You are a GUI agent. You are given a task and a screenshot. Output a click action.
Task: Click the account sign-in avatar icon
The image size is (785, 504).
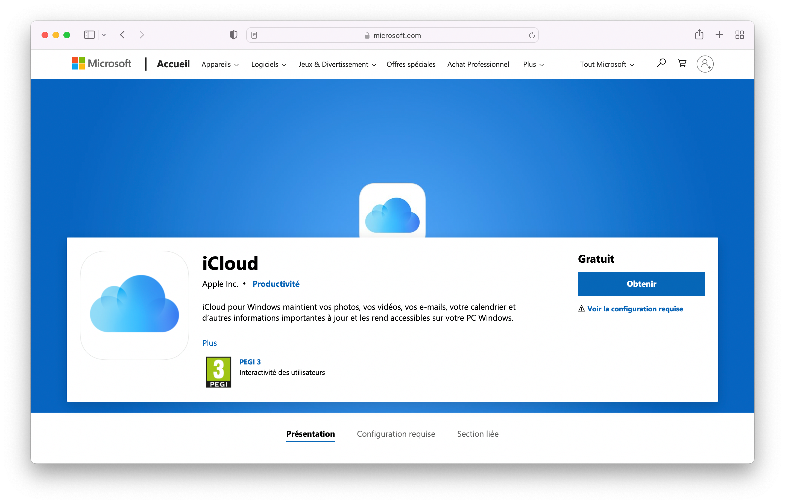[705, 64]
